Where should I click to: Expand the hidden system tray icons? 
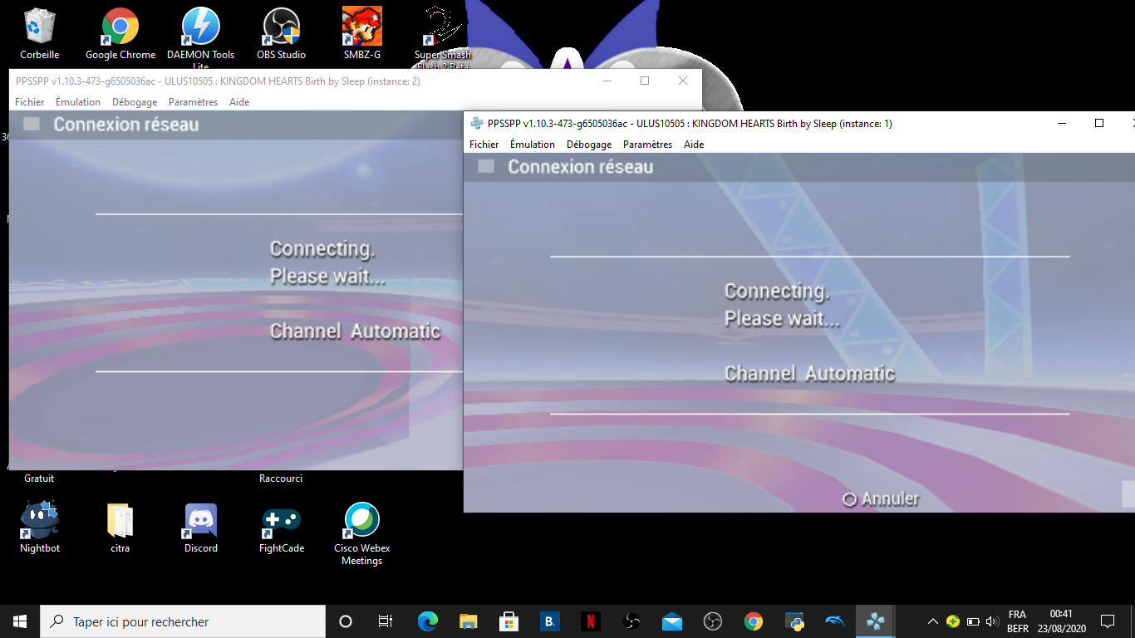click(932, 621)
